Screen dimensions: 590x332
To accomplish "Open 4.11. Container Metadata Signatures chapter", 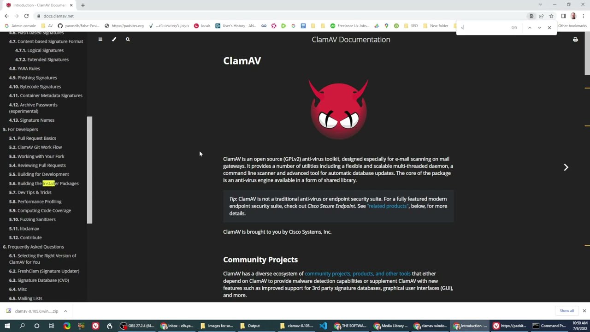I will point(46,95).
